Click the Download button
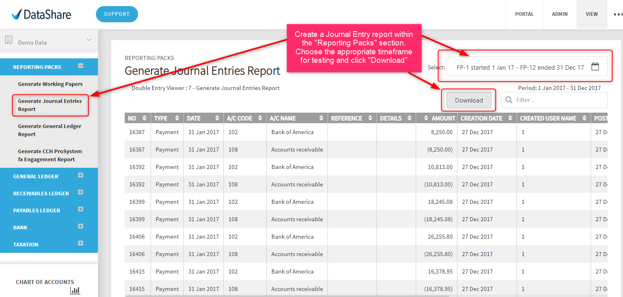This screenshot has height=297, width=623. (469, 100)
